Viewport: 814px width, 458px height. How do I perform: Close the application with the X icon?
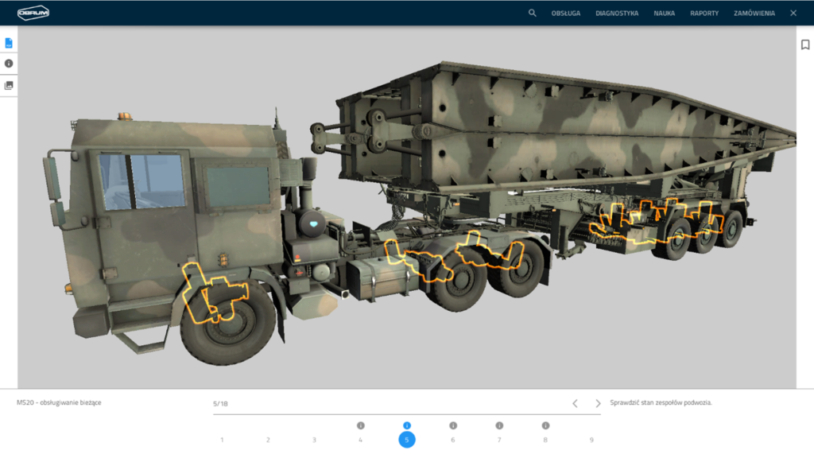[x=793, y=13]
